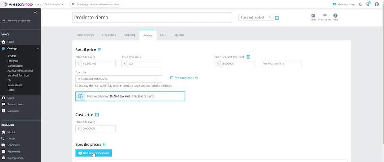Open the Sales statistics icon
This screenshot has height=162, width=384.
point(313,17)
